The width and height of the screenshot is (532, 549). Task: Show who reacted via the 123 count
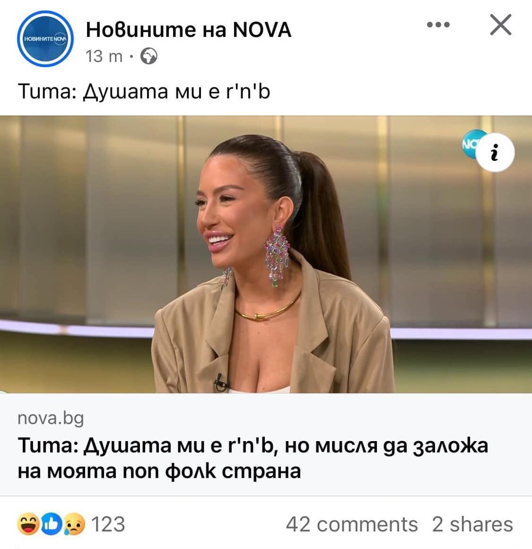[108, 524]
